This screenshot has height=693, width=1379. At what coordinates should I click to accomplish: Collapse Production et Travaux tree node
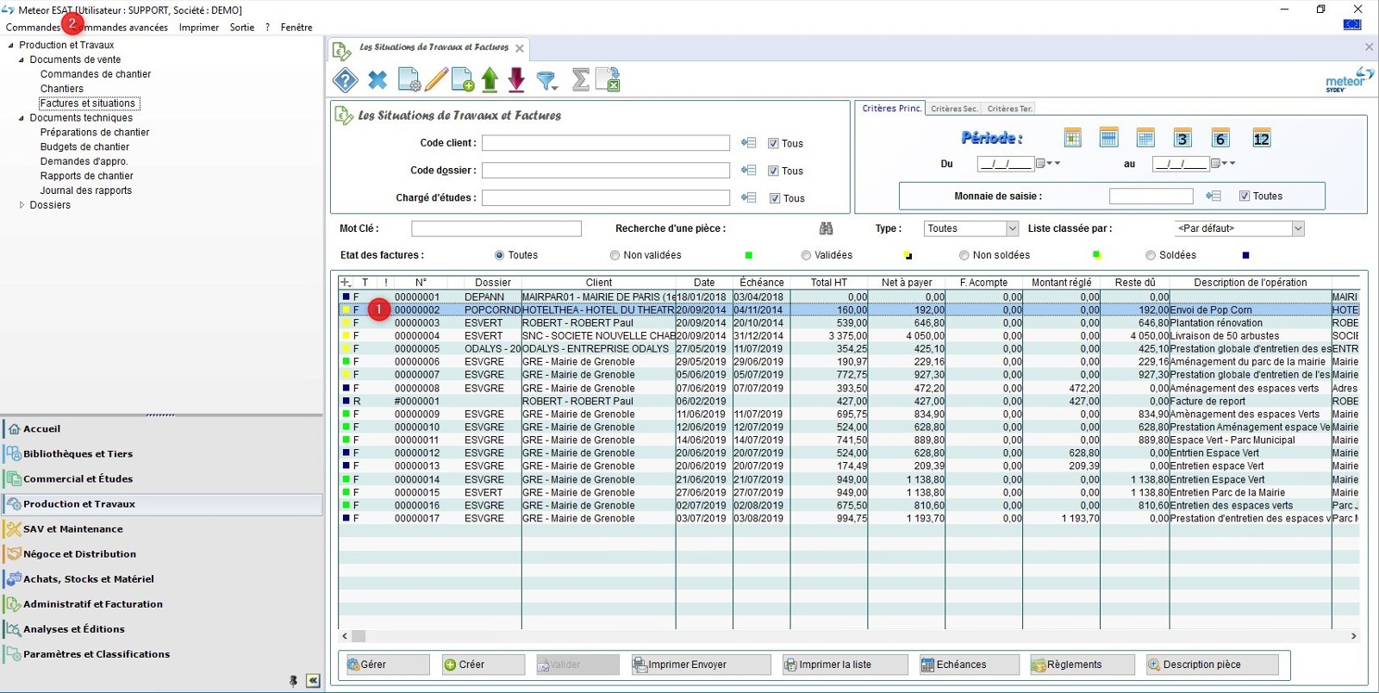click(x=10, y=46)
